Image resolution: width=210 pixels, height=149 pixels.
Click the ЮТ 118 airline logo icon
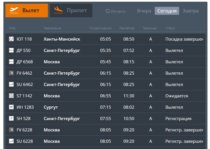point(11,39)
